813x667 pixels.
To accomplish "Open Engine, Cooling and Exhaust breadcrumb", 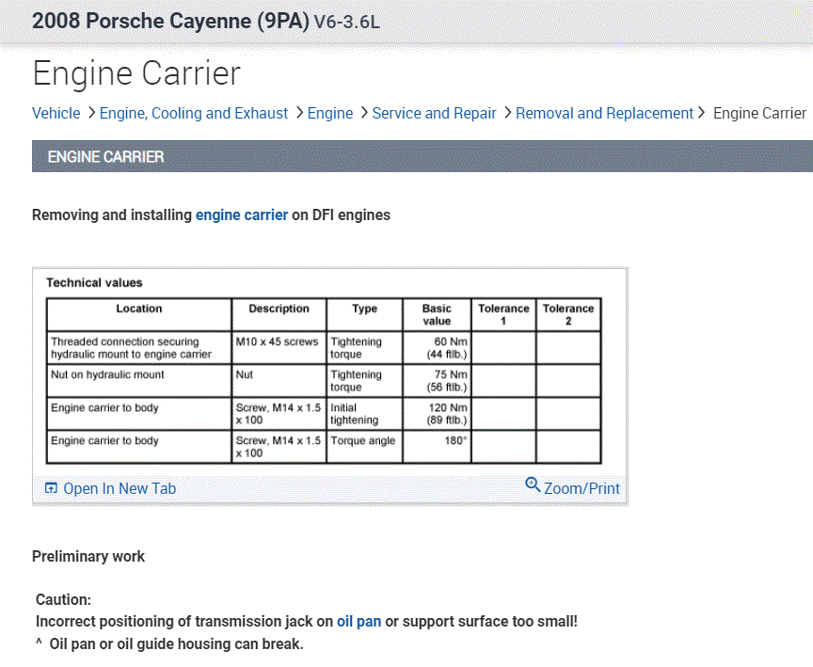I will tap(194, 113).
